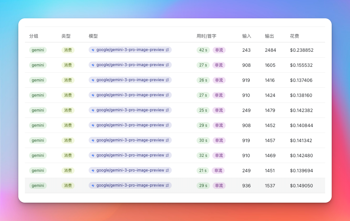Click the 类型 column header

[66, 36]
